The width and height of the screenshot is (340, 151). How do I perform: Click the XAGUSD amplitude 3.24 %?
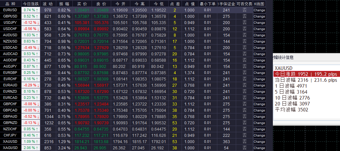[x=64, y=148]
